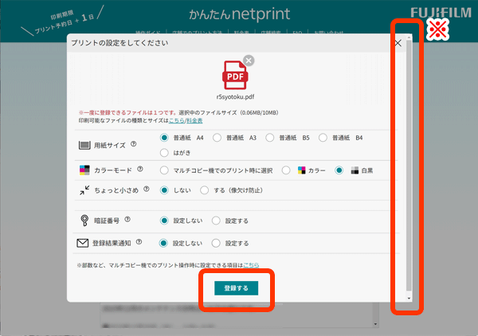Click the かんたんnetprint logo
478x336 pixels.
[x=239, y=14]
